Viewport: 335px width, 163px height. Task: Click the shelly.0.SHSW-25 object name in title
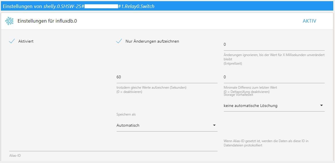pos(63,6)
